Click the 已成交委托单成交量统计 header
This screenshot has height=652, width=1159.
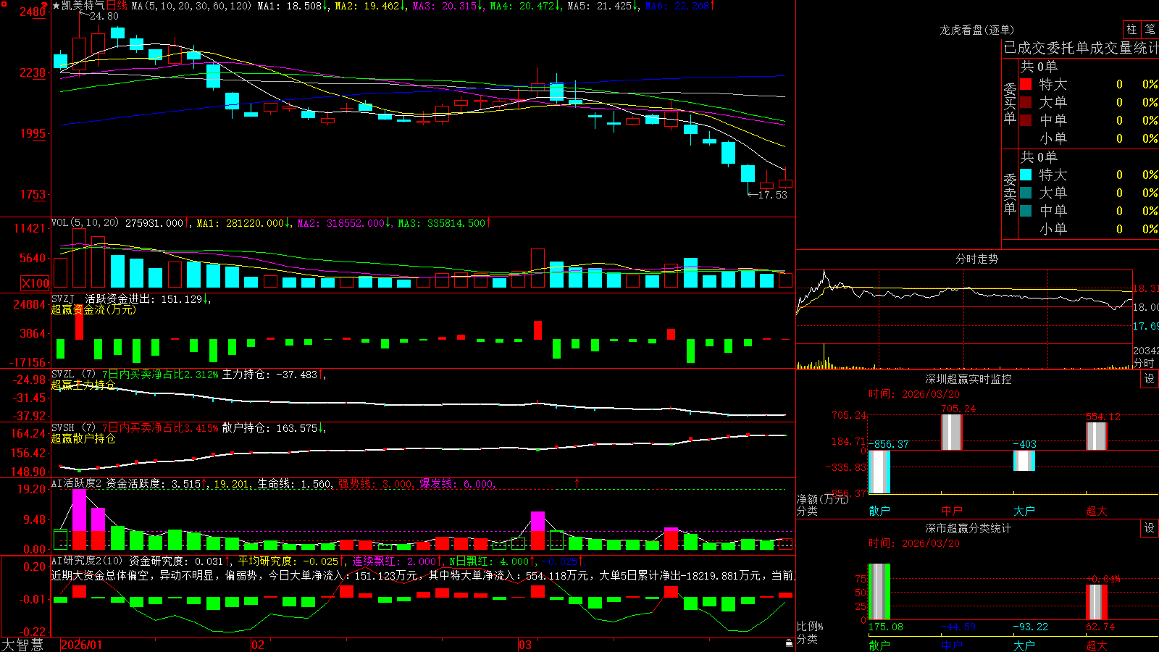click(x=1081, y=48)
